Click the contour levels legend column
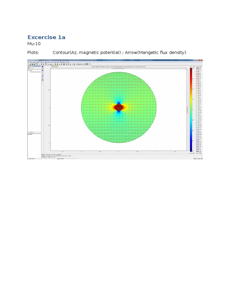The height and width of the screenshot is (307, 230). click(x=197, y=110)
